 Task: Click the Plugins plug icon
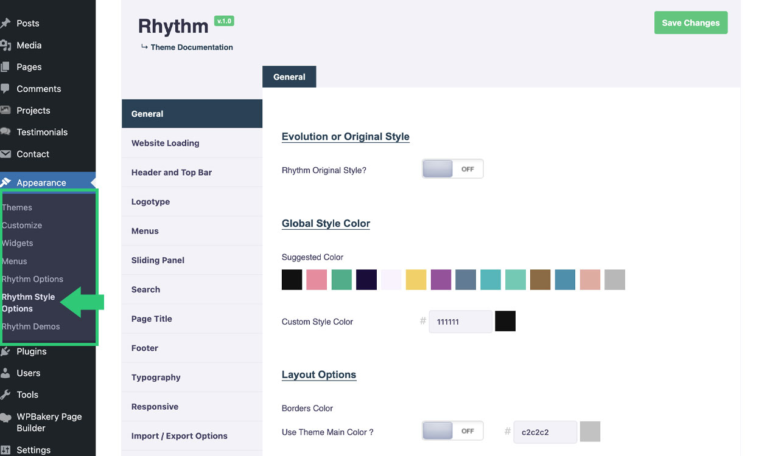pyautogui.click(x=5, y=351)
